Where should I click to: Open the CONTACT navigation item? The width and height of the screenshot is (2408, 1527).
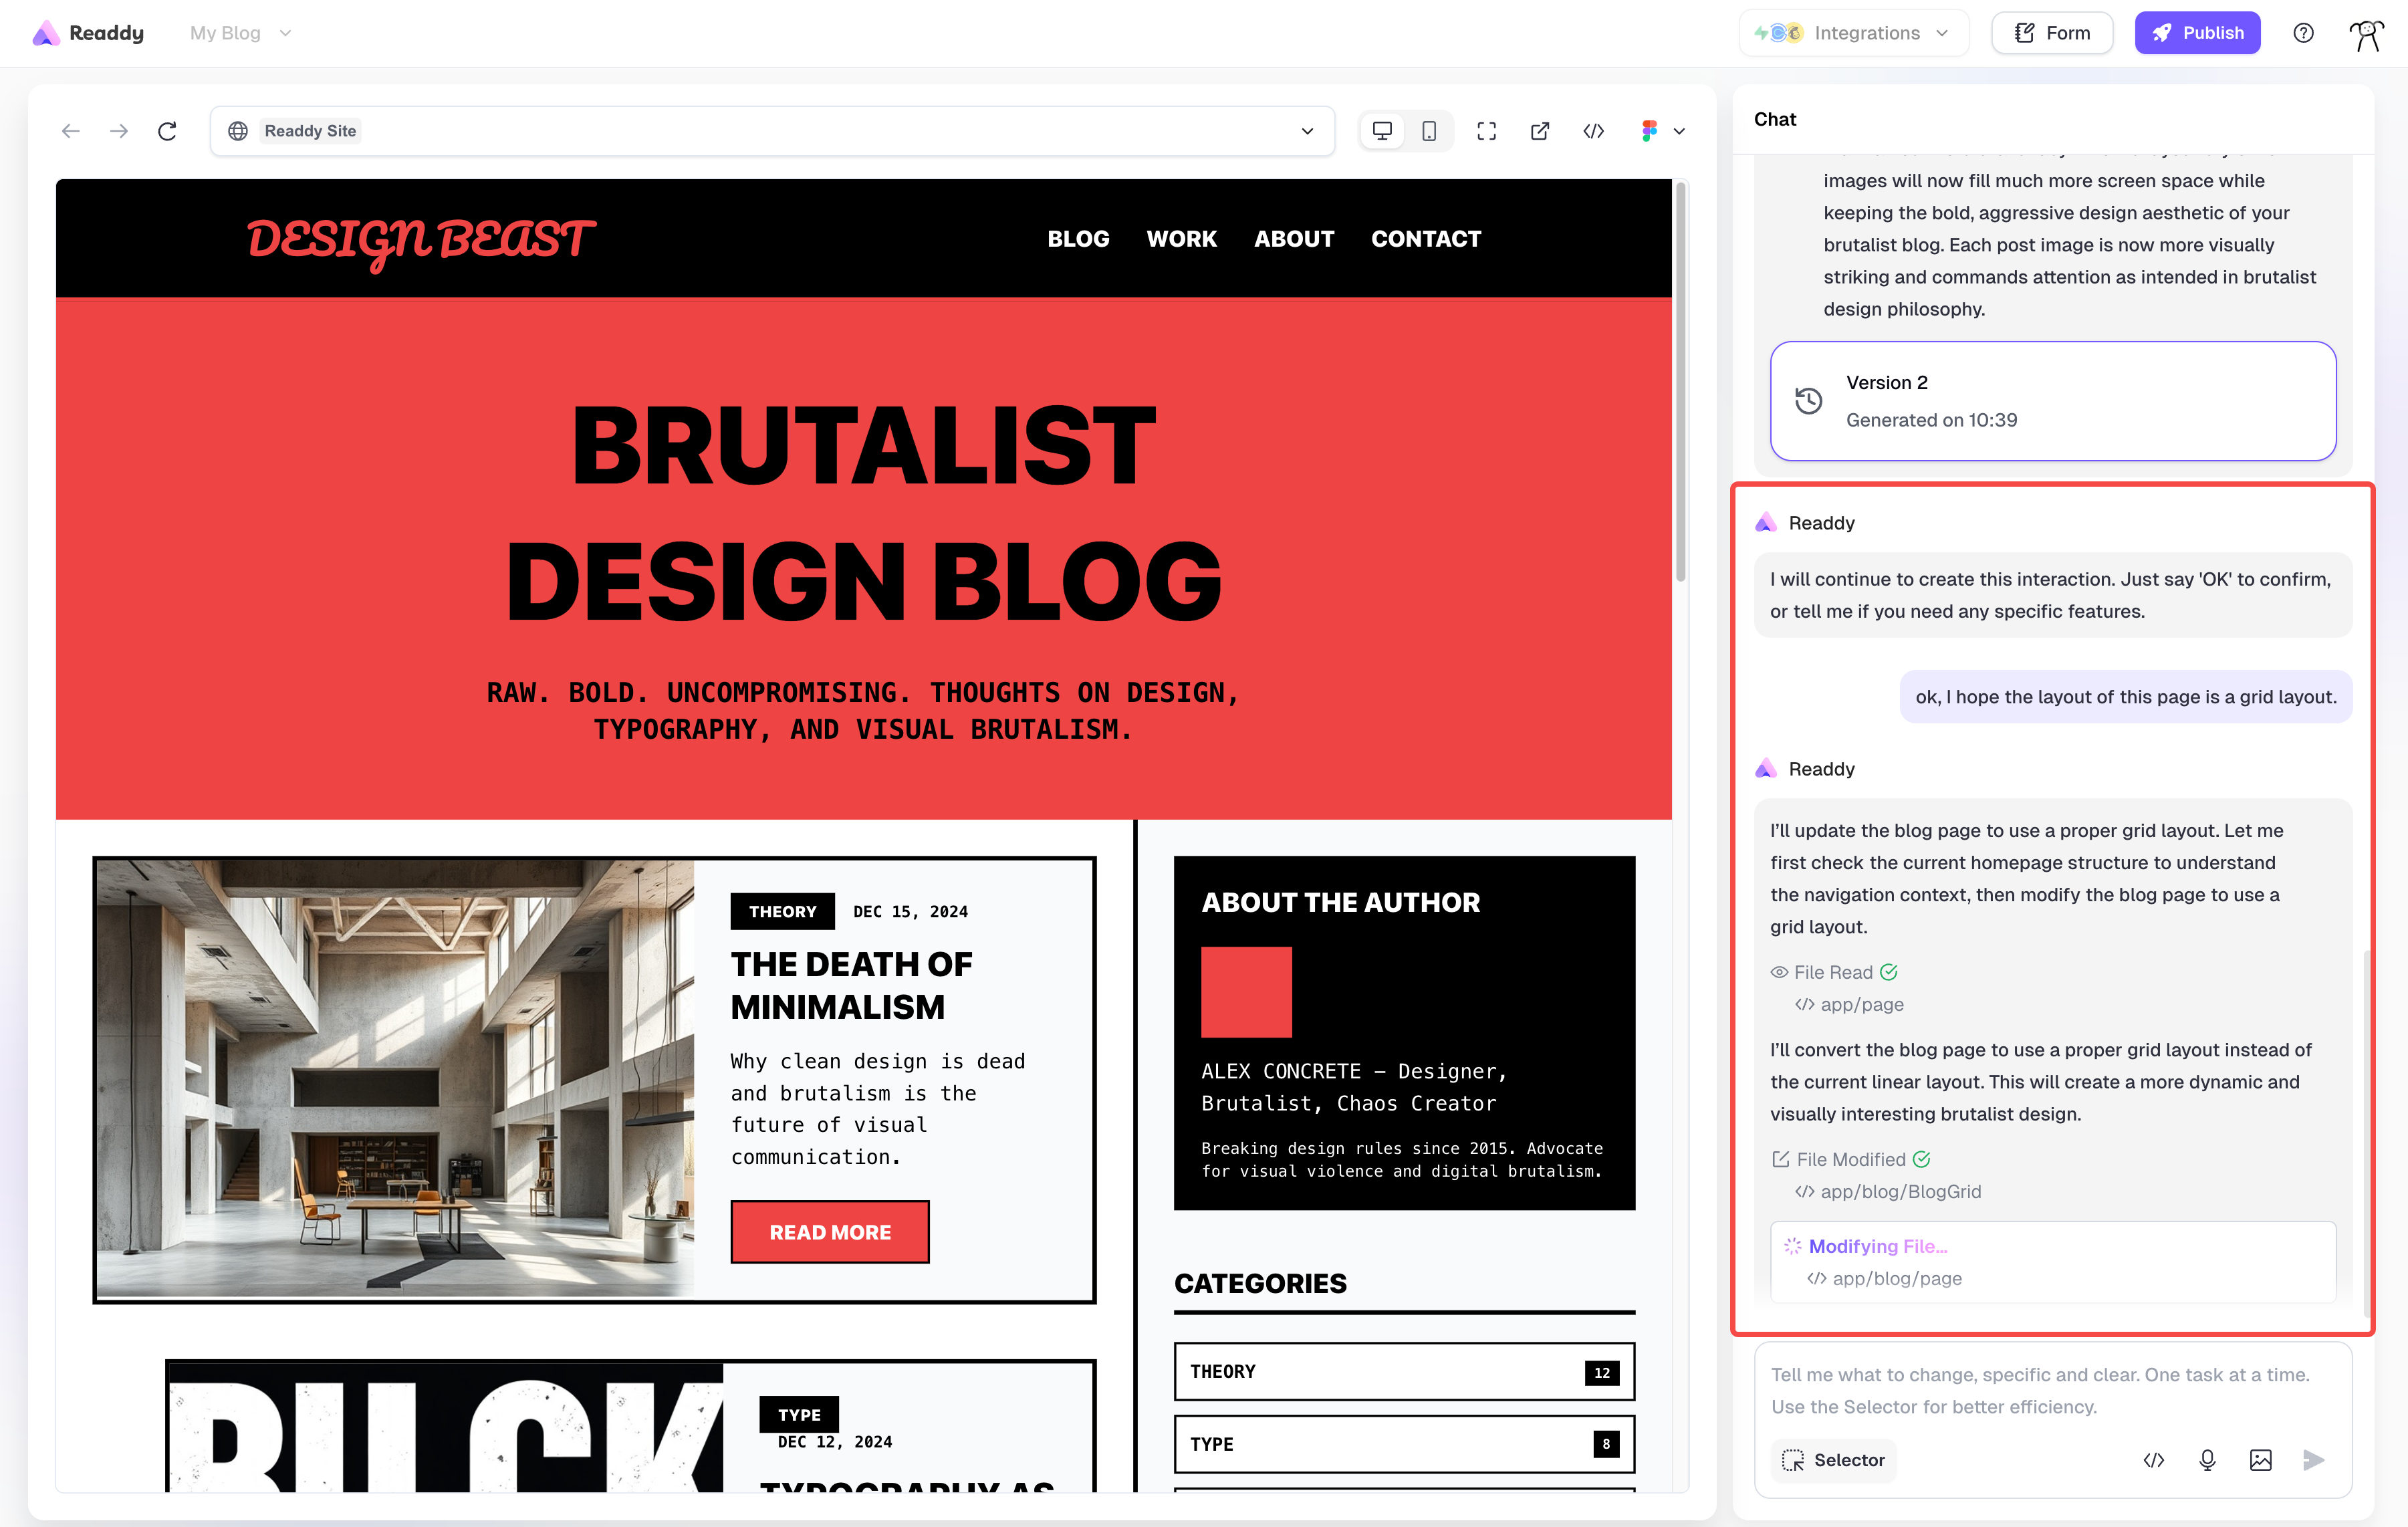1425,239
